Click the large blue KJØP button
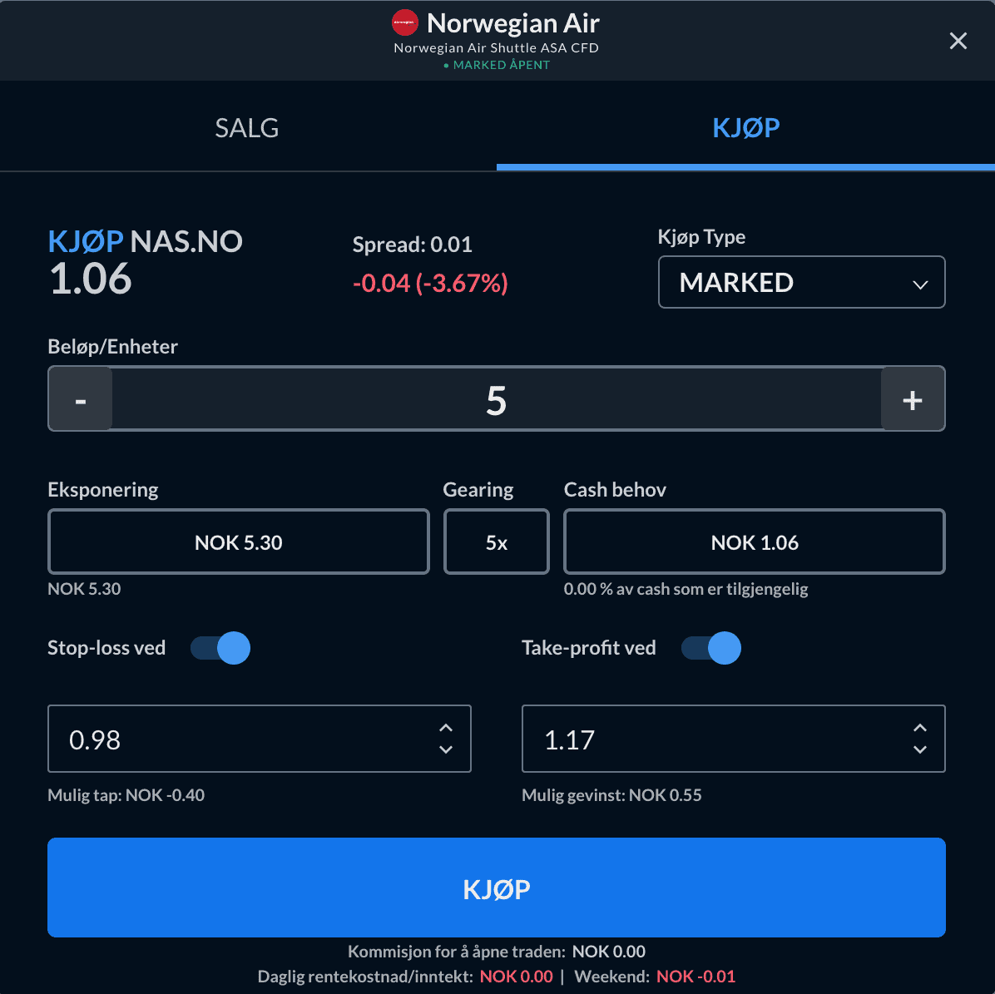995x994 pixels. tap(496, 888)
